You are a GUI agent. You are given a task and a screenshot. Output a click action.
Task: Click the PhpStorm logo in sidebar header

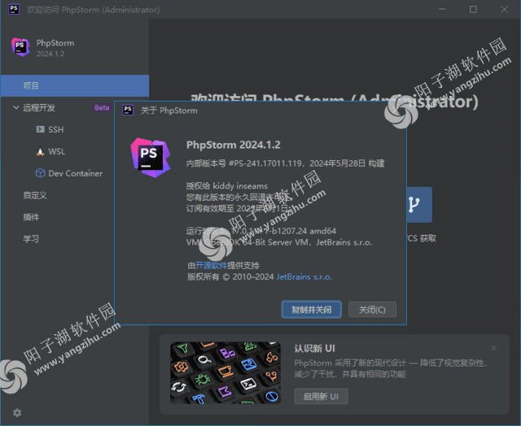(x=20, y=47)
